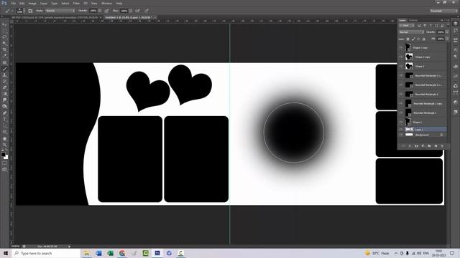Screen dimensions: 460x258
Task: Open the Layer menu
Action: coord(43,3)
